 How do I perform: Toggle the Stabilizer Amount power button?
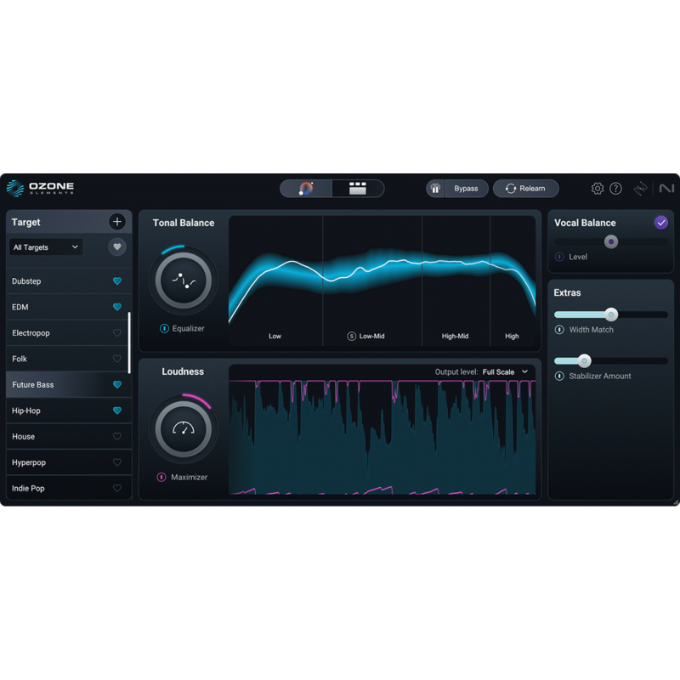[559, 376]
